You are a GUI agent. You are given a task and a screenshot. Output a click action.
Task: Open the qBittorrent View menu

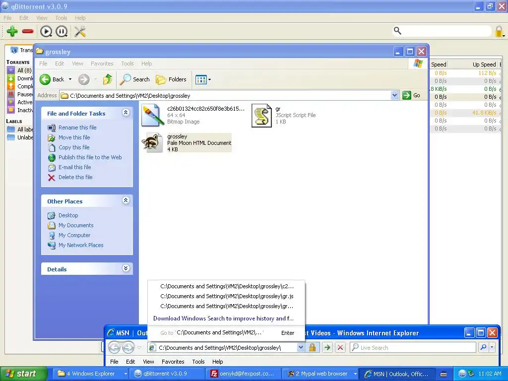coord(42,18)
